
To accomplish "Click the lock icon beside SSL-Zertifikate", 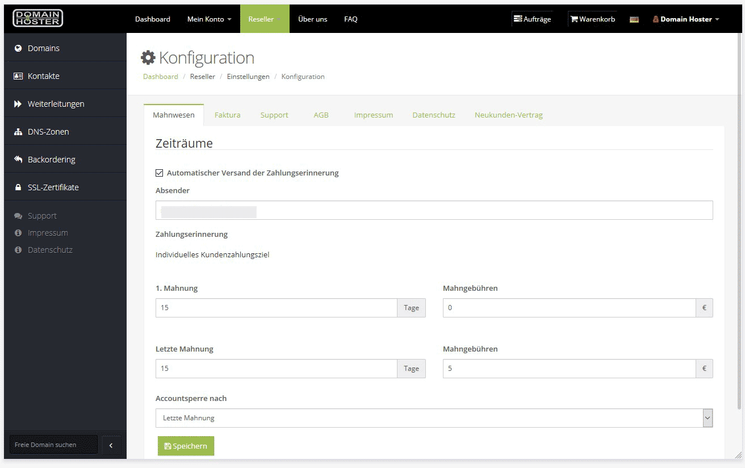I will (18, 187).
